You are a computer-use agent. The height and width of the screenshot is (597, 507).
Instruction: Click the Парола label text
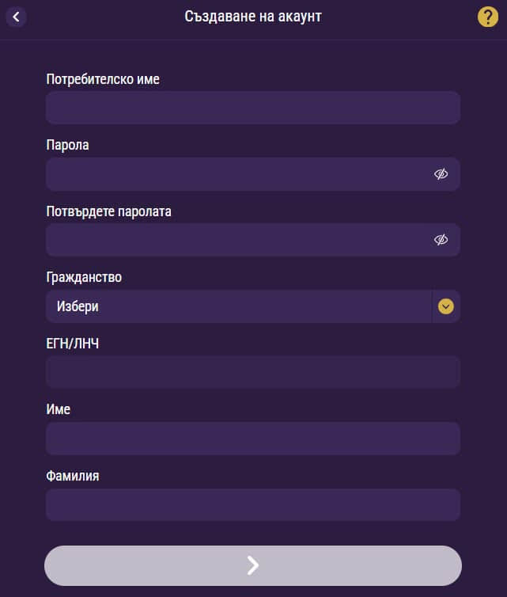point(68,145)
